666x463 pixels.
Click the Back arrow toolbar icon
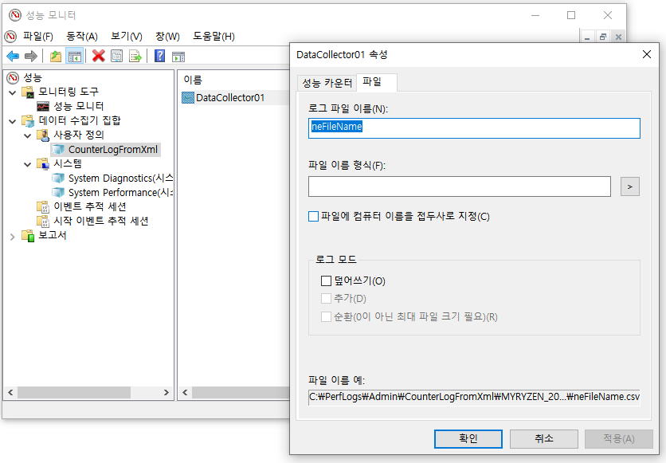[x=13, y=56]
